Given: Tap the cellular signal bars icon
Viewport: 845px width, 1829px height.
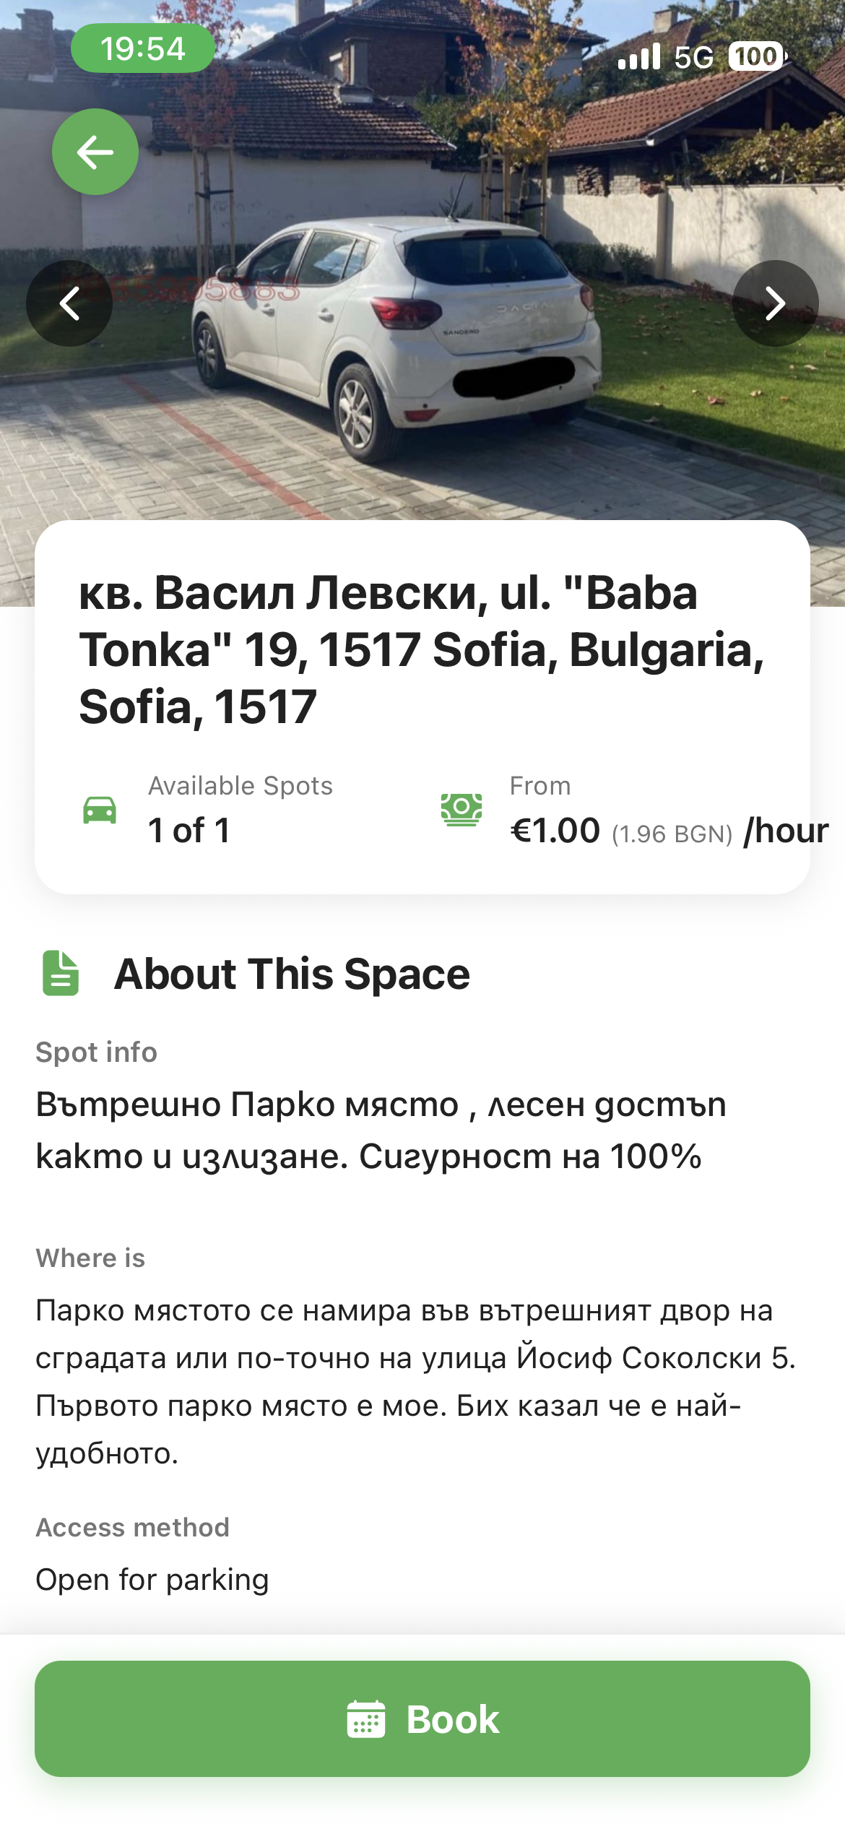Looking at the screenshot, I should [x=639, y=56].
